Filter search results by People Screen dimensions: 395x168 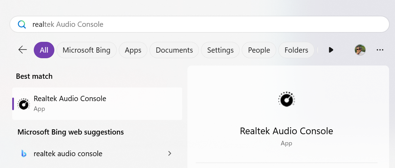pyautogui.click(x=259, y=50)
